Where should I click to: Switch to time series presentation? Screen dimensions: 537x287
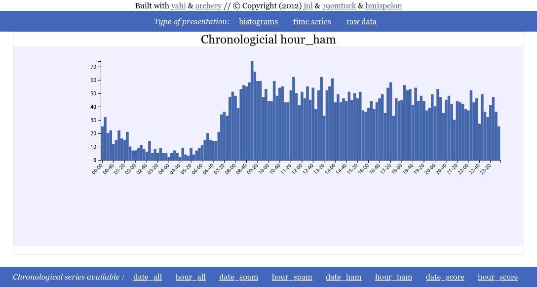pyautogui.click(x=312, y=22)
